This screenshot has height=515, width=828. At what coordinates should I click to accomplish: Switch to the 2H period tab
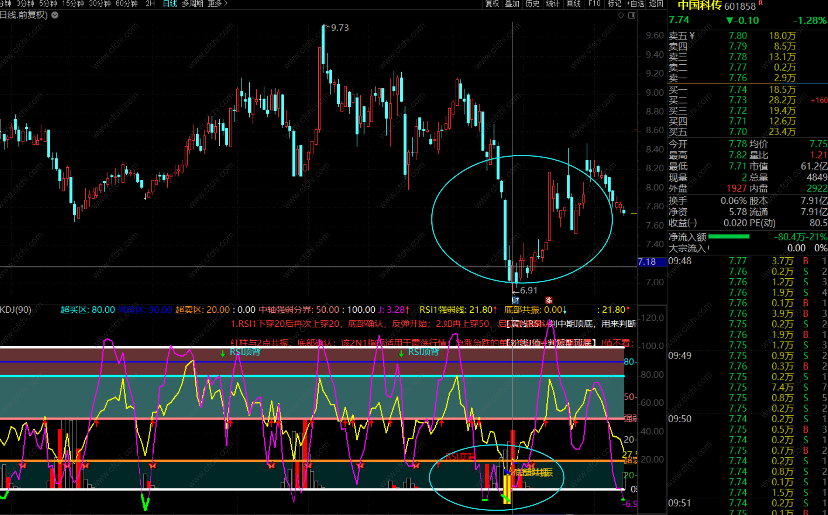point(150,4)
